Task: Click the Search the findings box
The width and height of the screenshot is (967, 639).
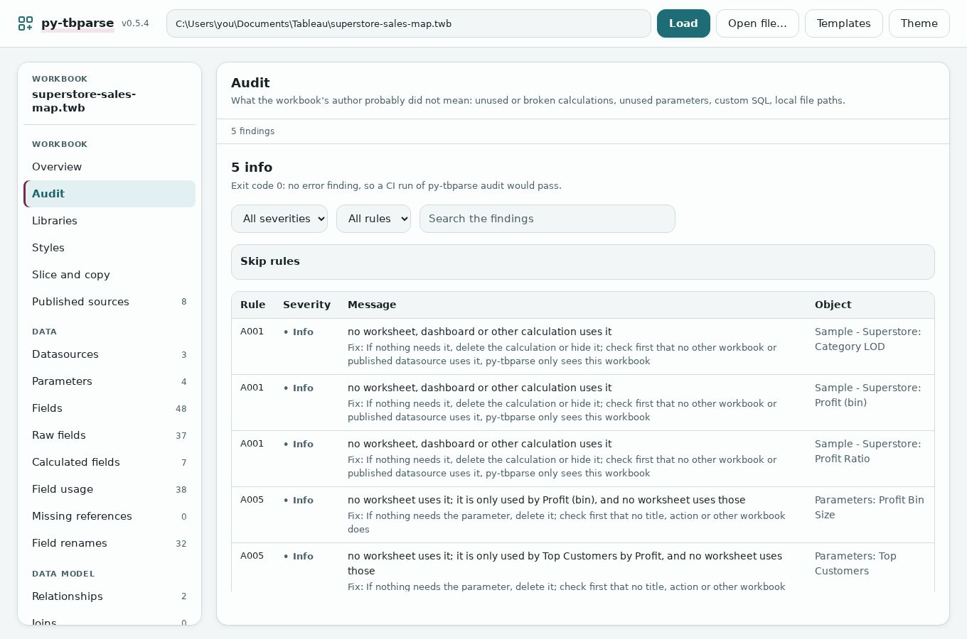Action: click(547, 219)
